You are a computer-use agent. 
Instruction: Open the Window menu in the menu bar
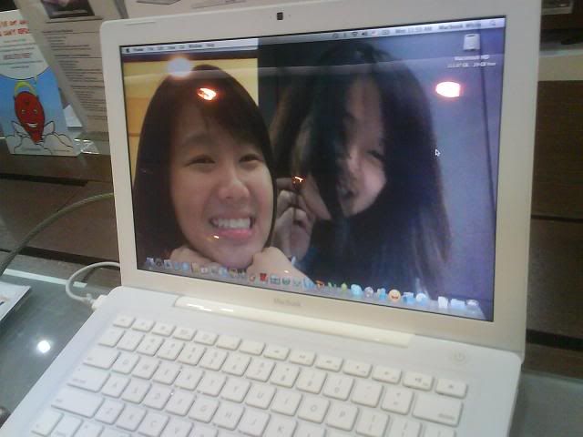(196, 46)
